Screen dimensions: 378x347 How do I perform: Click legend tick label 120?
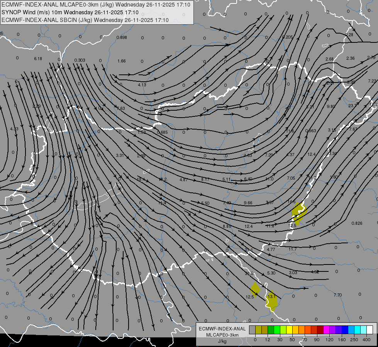(x=329, y=340)
